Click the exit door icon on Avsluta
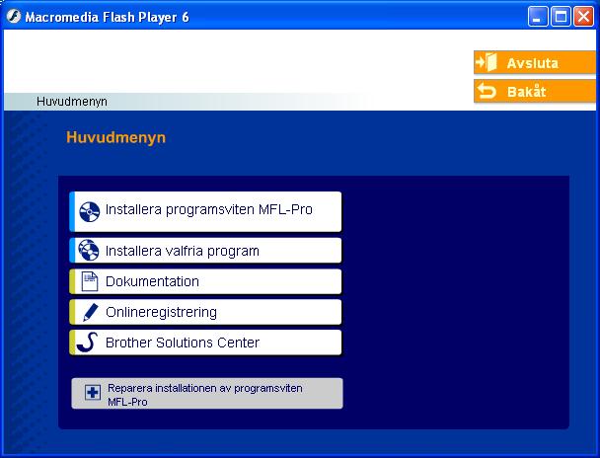The image size is (600, 458). (x=486, y=62)
